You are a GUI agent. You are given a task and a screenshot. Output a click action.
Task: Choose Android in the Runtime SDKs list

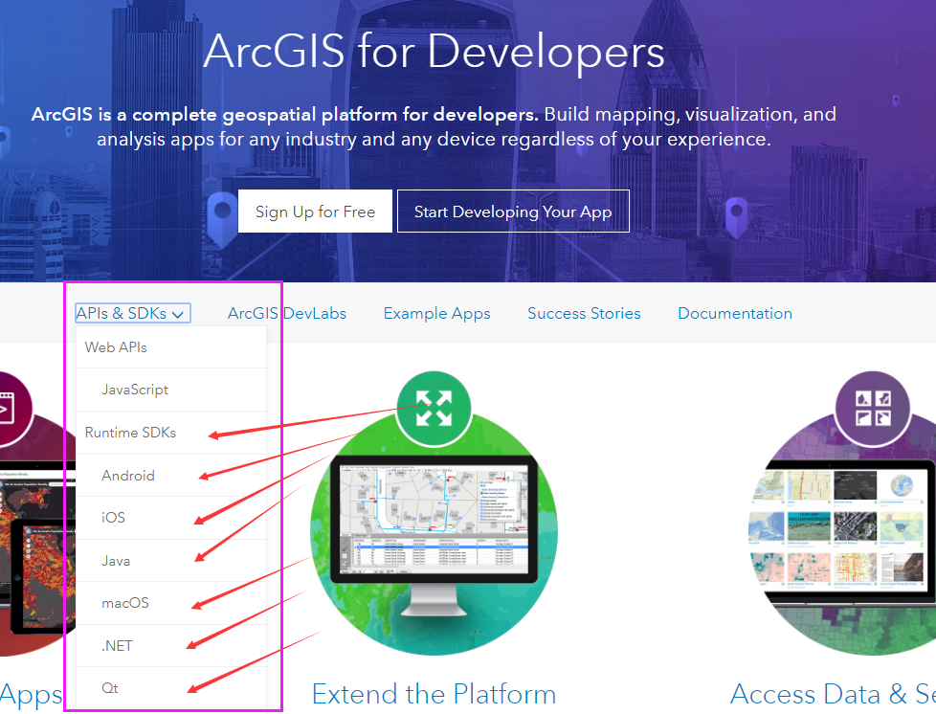click(x=171, y=476)
